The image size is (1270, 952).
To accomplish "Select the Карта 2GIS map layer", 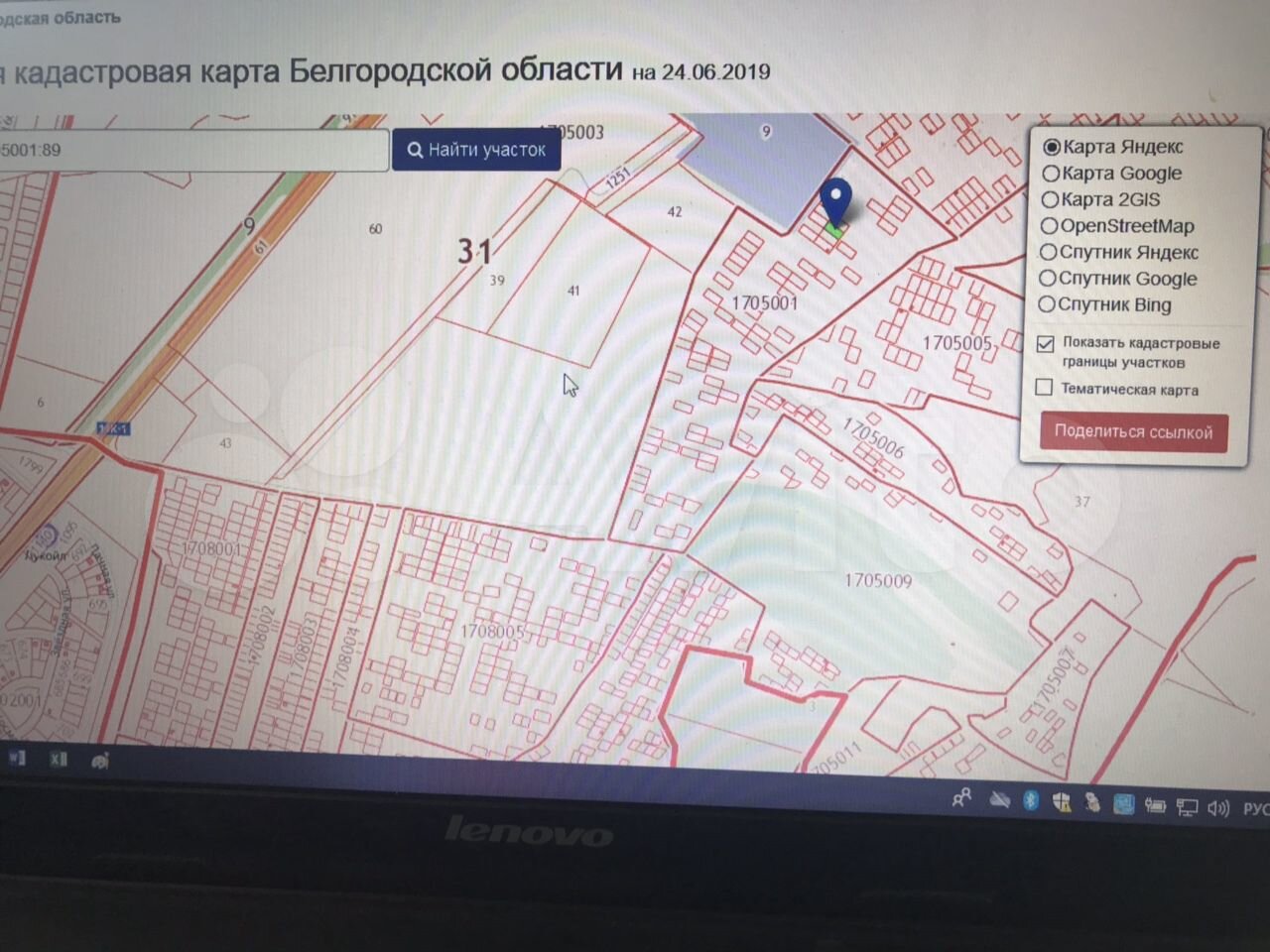I will coord(1049,199).
